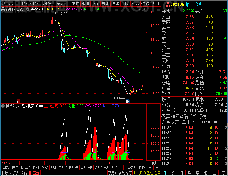
Task: Click the 标记 mark button
Action: (135, 3)
